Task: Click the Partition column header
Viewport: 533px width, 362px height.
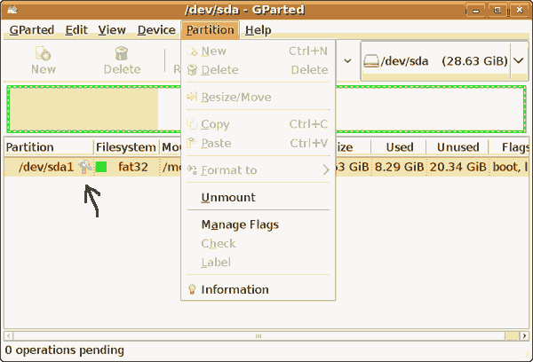Action: point(49,147)
